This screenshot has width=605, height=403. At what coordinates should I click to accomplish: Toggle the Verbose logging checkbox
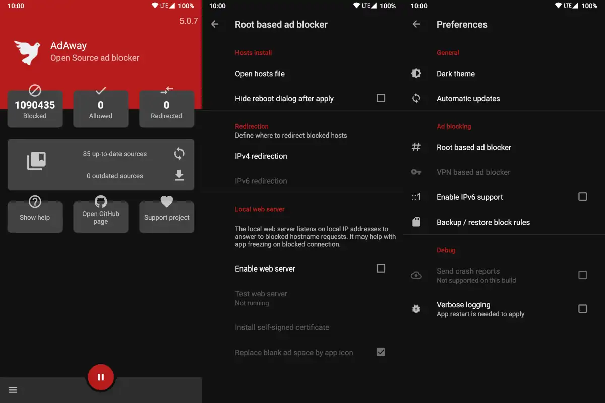tap(582, 309)
